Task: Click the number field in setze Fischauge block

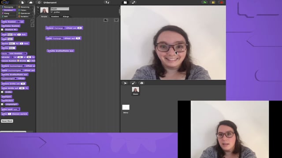Action: [x=78, y=38]
